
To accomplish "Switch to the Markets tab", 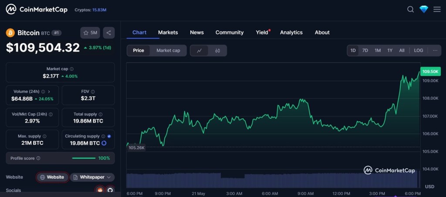I will [x=168, y=33].
